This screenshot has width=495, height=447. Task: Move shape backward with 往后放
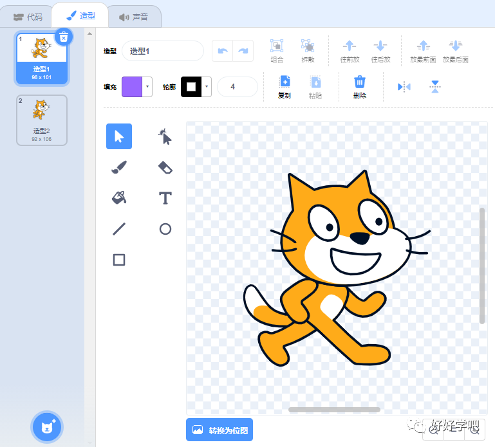380,51
